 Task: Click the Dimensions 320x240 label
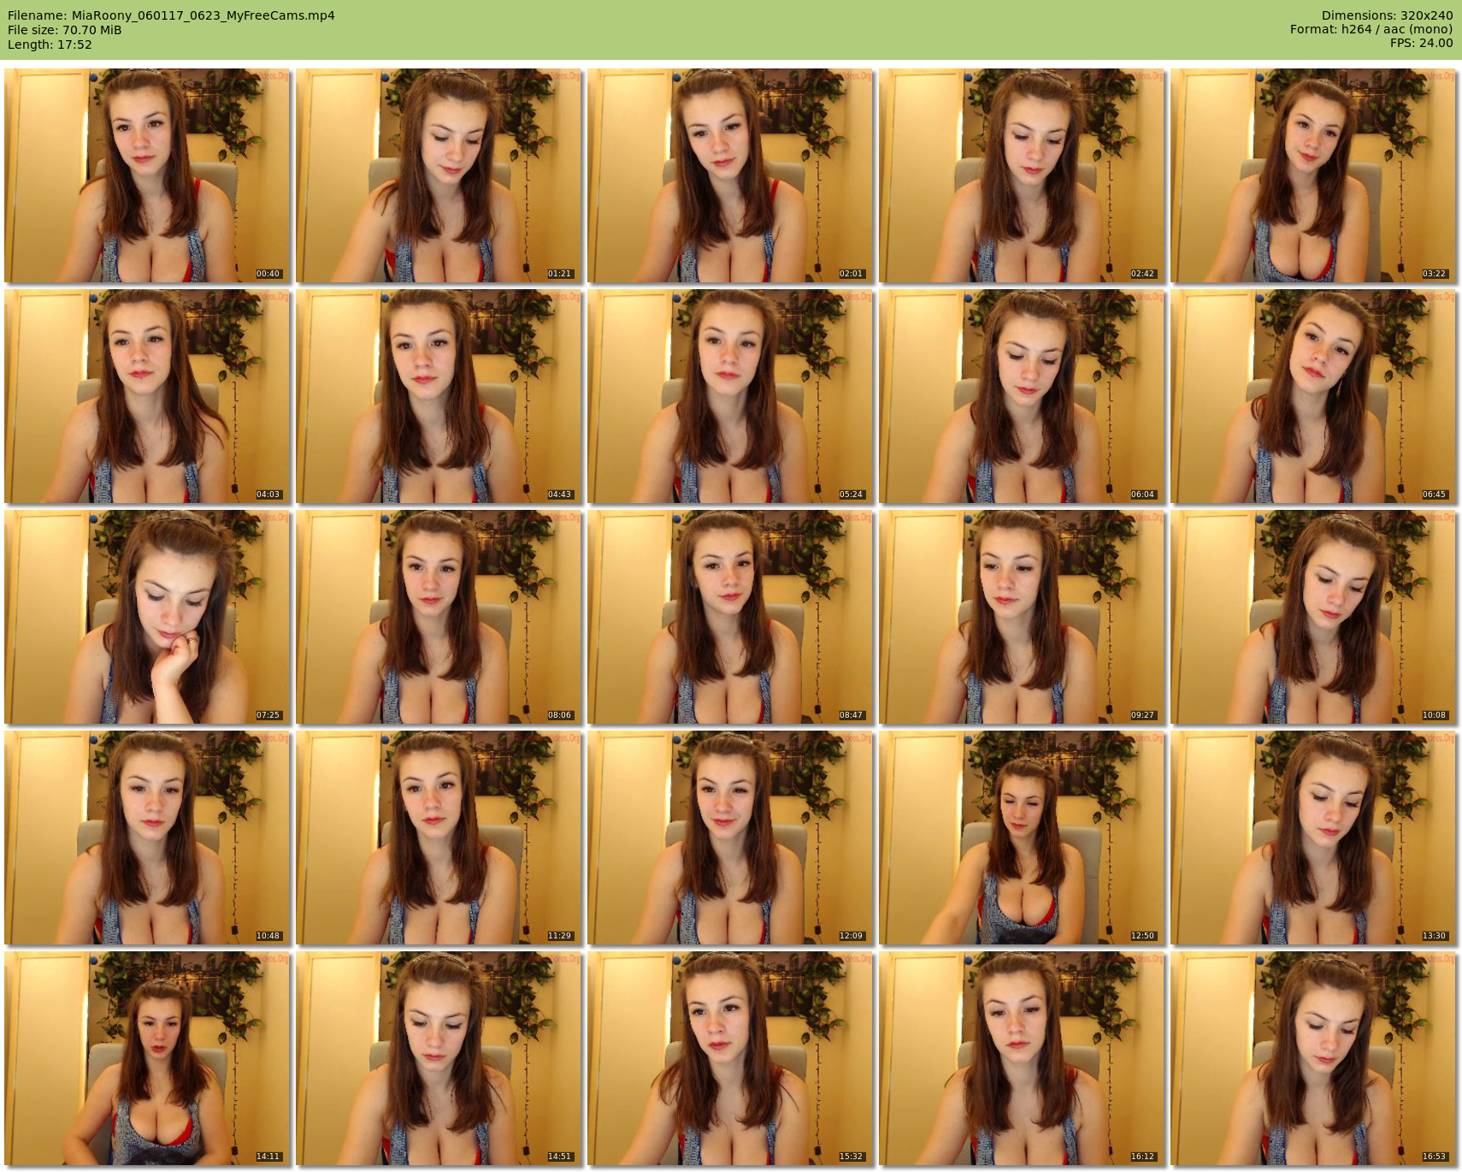point(1387,15)
